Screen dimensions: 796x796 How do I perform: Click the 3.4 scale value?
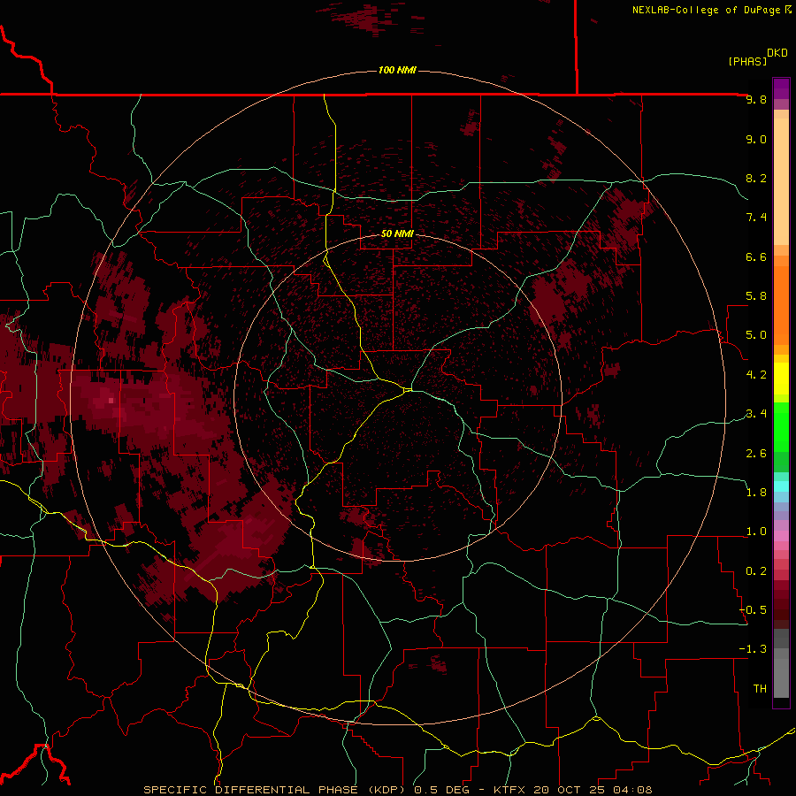coord(756,414)
